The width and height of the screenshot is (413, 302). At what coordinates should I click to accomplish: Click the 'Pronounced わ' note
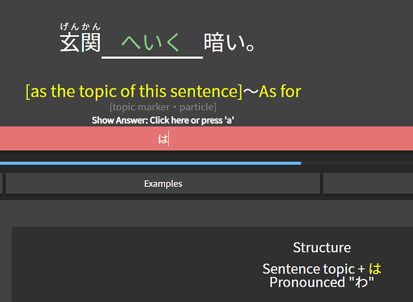pos(322,282)
